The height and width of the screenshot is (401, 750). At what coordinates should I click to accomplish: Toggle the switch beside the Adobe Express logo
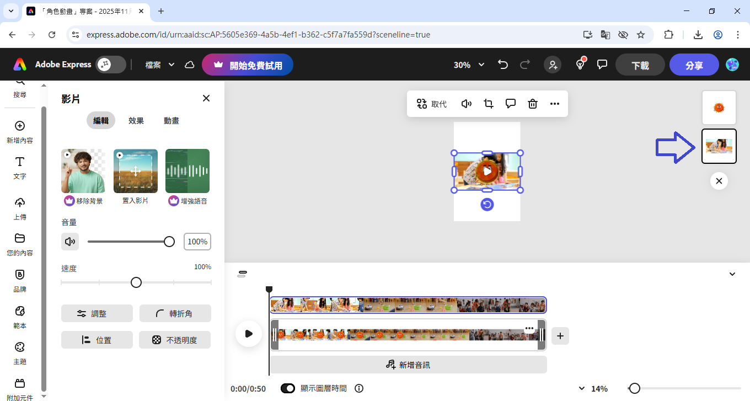coord(110,65)
